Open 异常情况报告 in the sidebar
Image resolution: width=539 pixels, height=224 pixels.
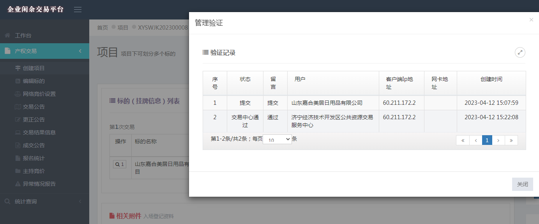click(39, 184)
